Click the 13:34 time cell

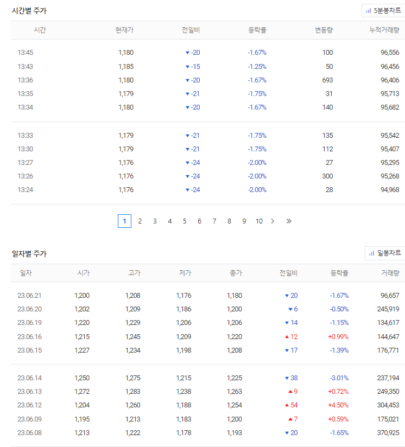(26, 107)
